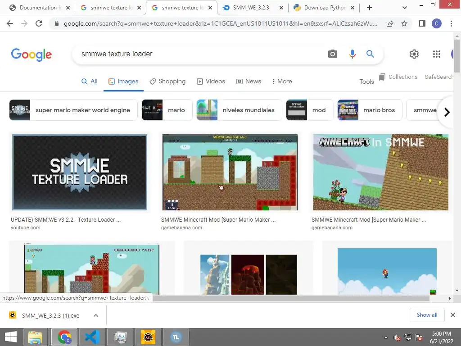
Task: Open a new browser tab
Action: [370, 8]
